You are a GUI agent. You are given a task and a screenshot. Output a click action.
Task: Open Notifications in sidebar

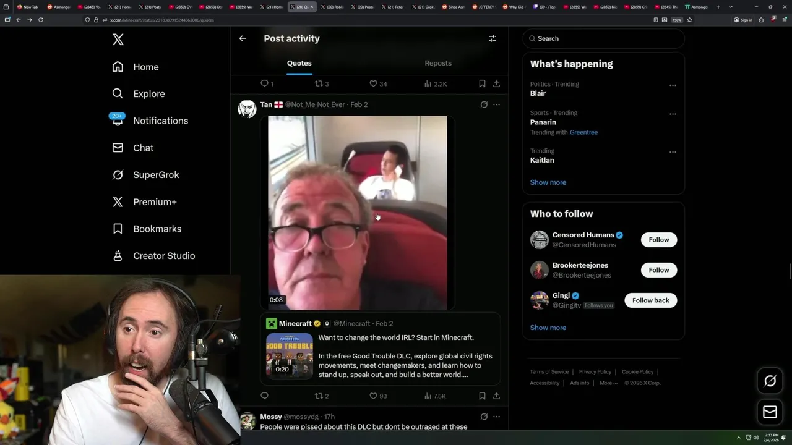149,121
